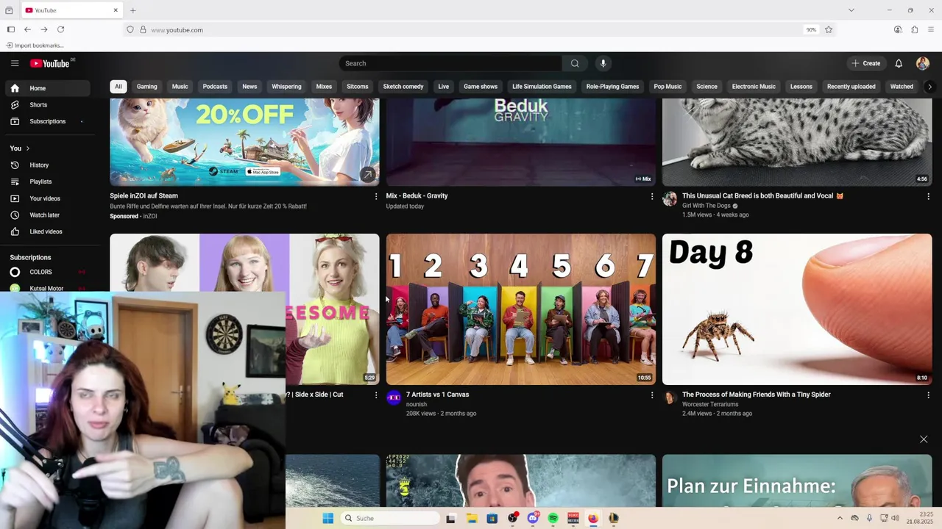
Task: Open the Windows Start menu
Action: 327,518
